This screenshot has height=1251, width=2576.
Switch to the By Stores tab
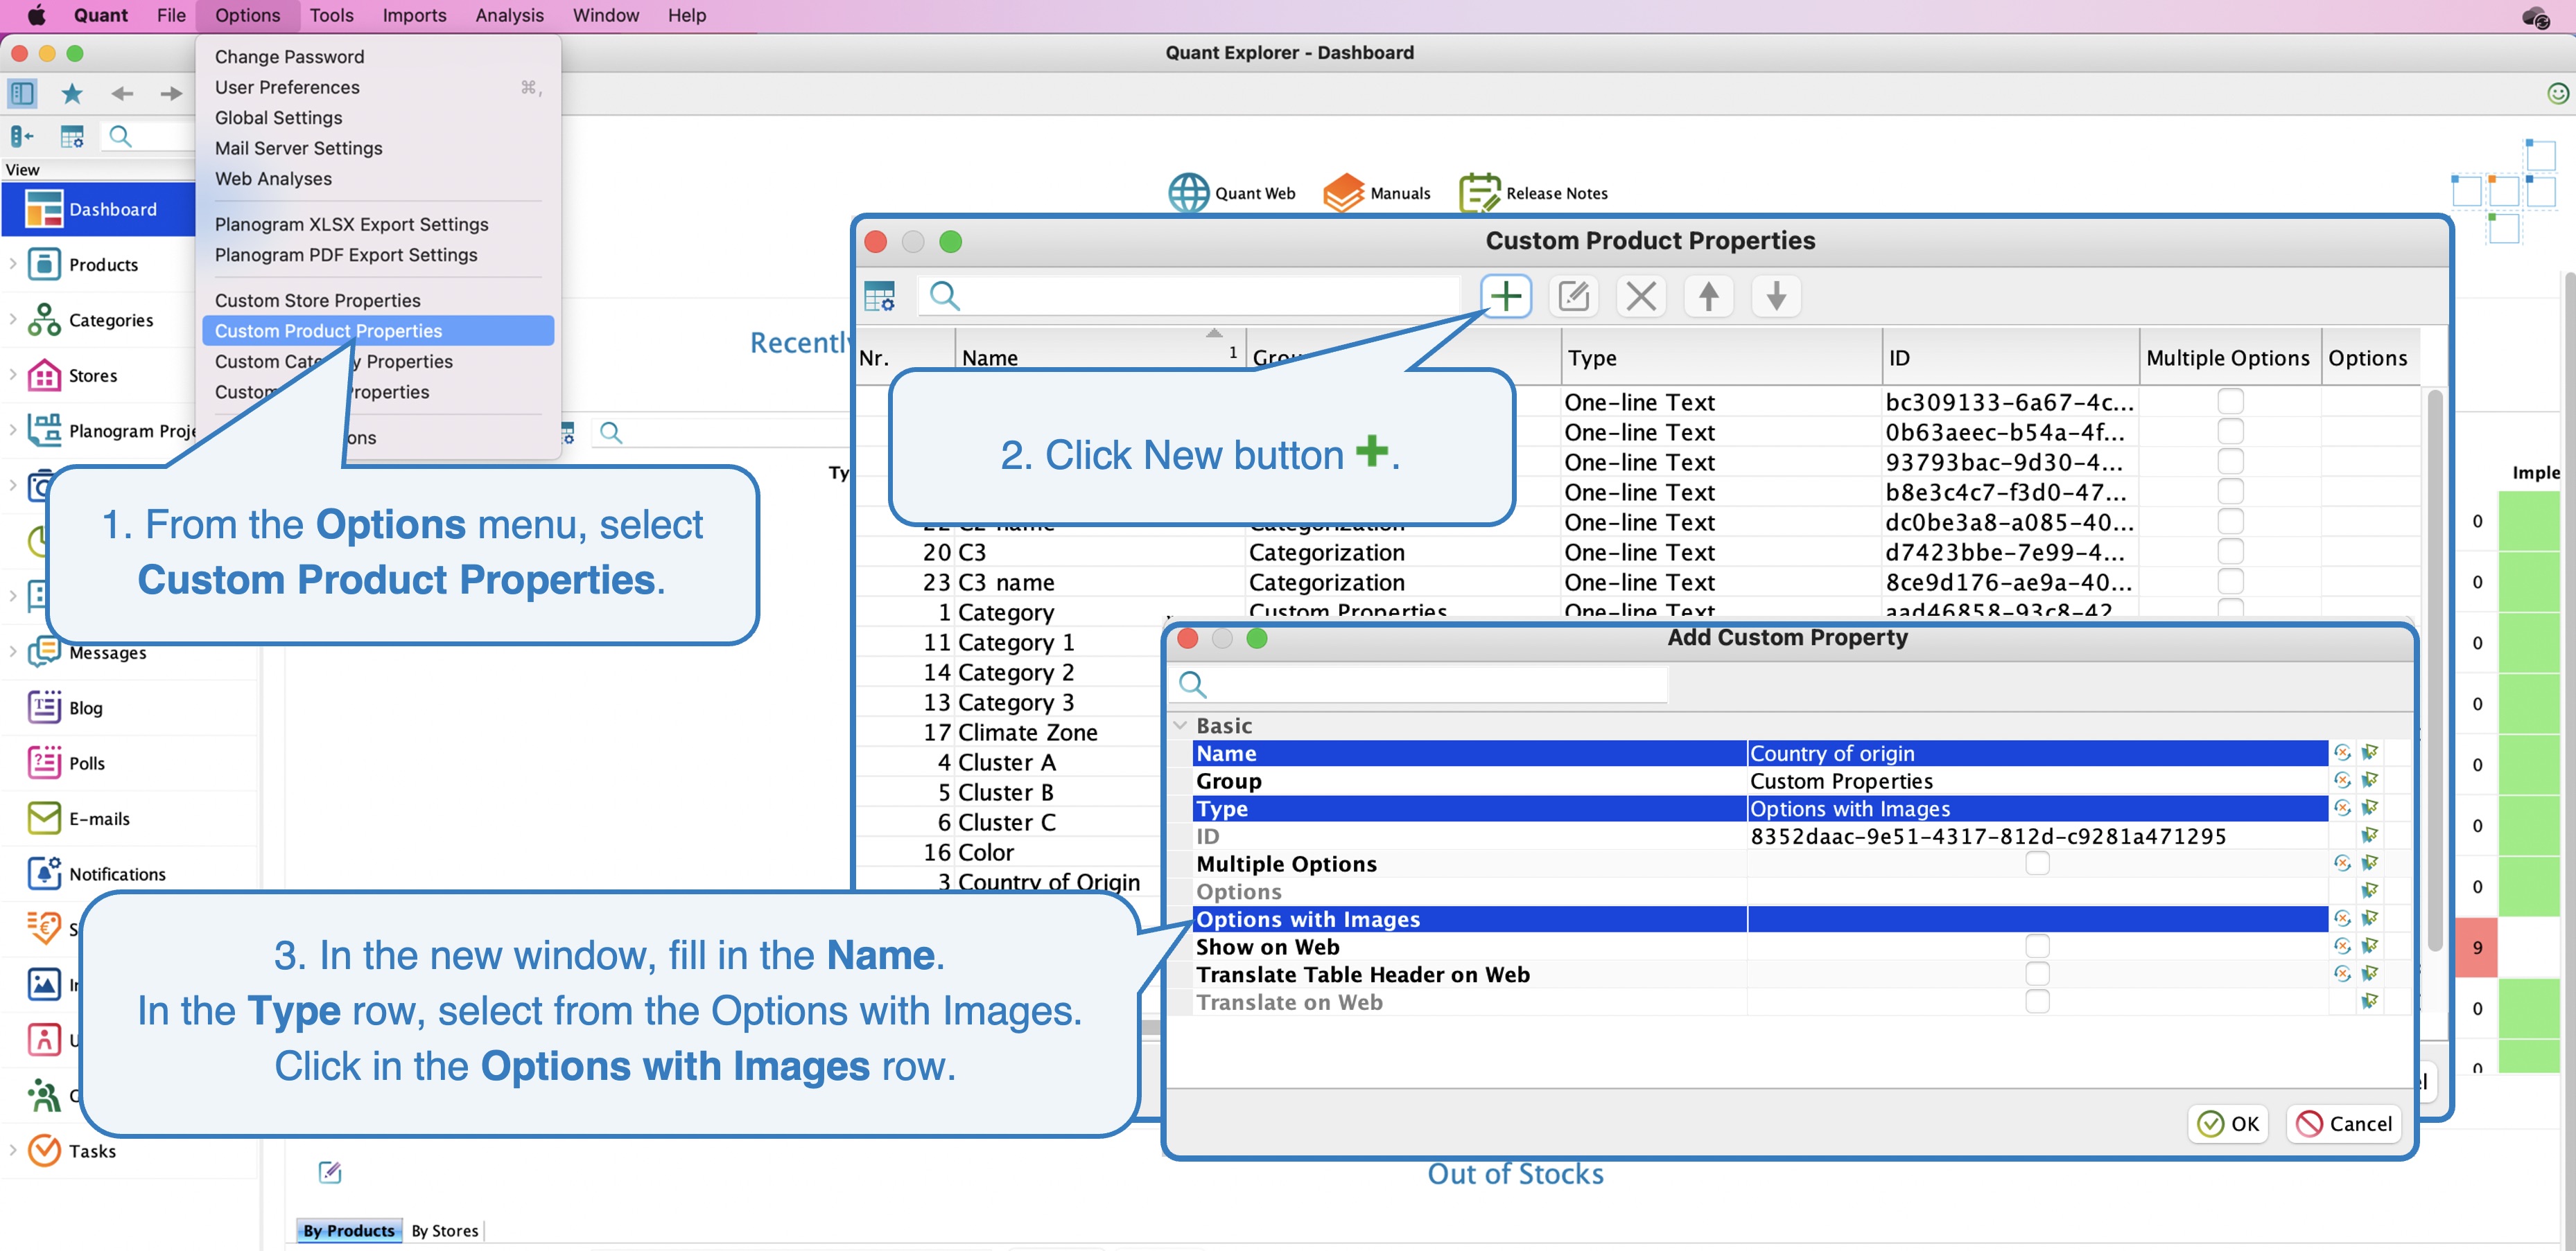click(444, 1230)
